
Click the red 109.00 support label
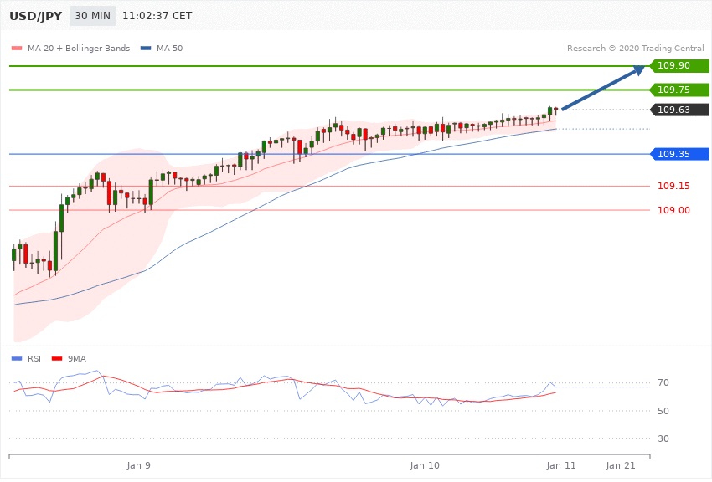673,210
